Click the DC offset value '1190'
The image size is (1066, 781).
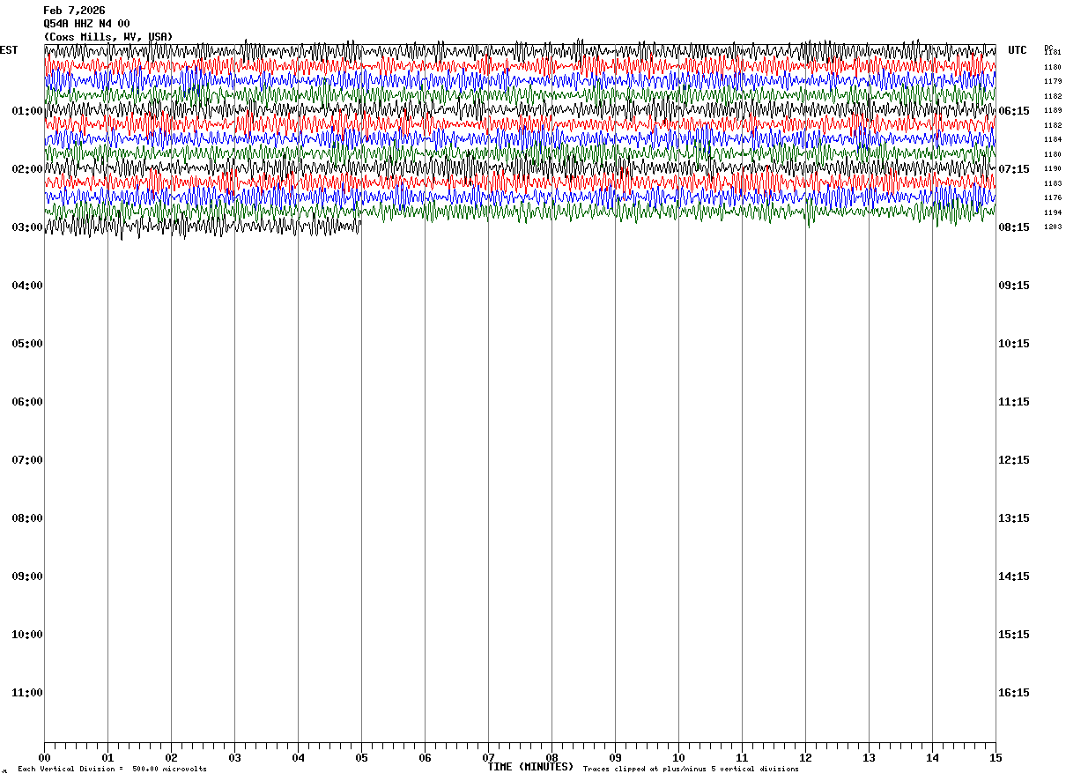[x=1053, y=169]
